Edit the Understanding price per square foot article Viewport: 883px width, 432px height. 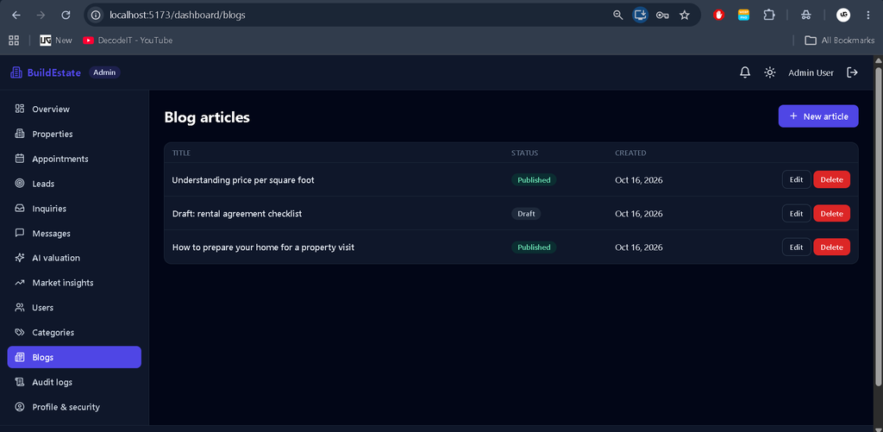(x=796, y=179)
